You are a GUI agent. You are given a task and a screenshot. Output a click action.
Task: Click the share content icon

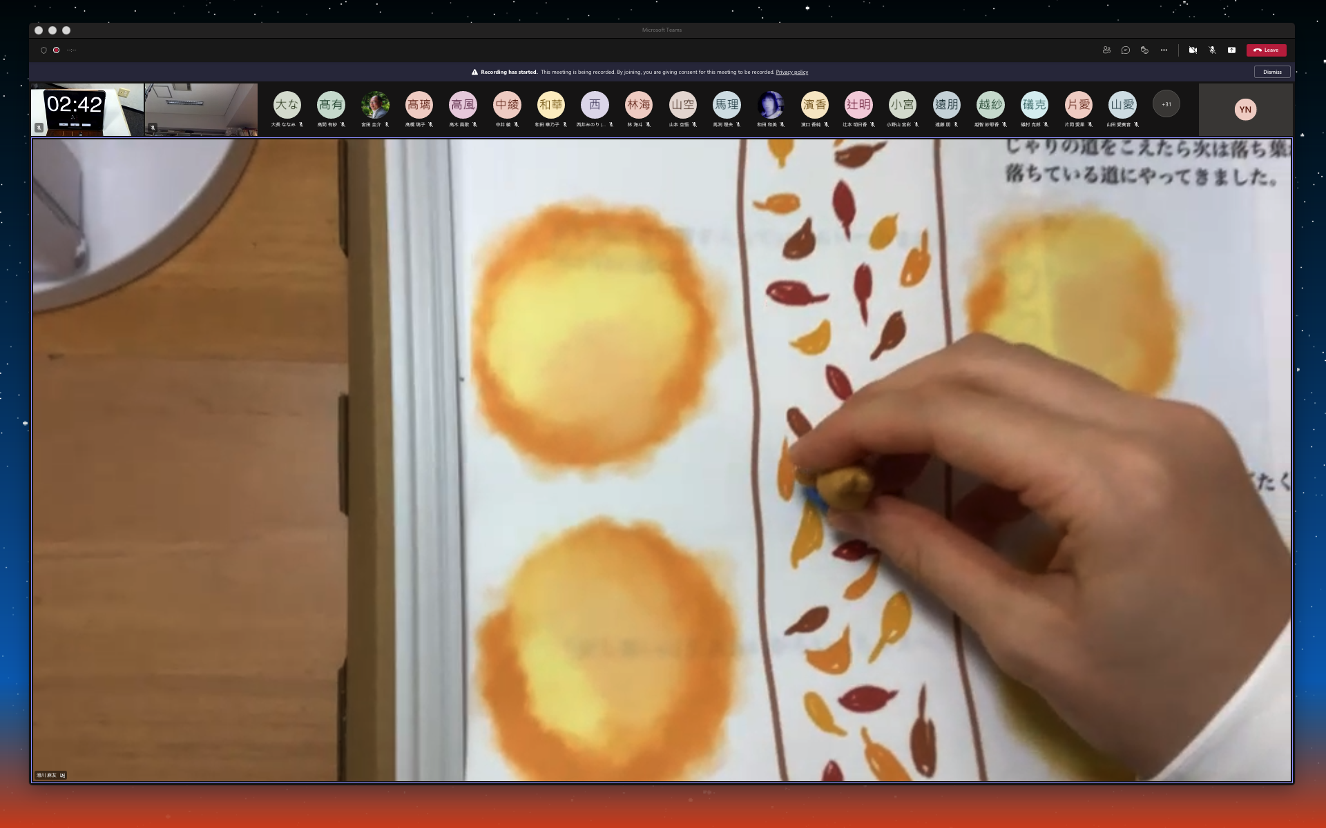(1231, 50)
